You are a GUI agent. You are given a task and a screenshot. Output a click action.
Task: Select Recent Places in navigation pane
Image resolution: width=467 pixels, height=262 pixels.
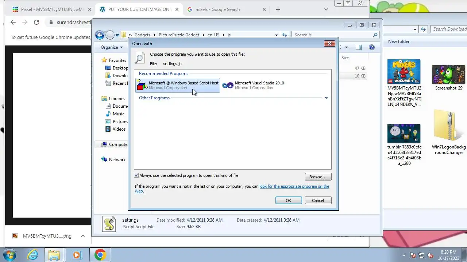(116, 83)
